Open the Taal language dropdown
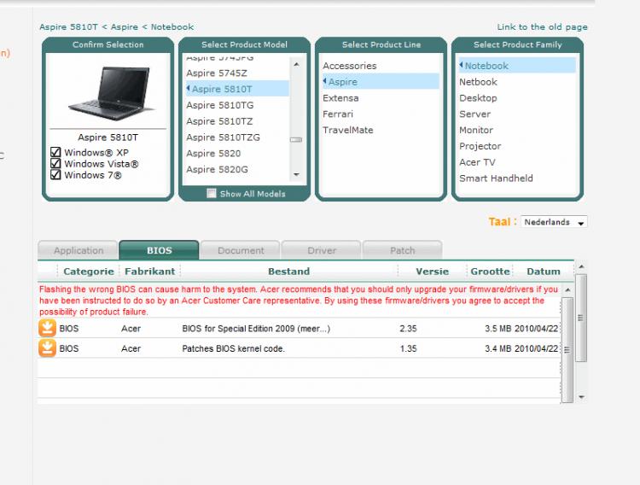The image size is (640, 485). 554,222
